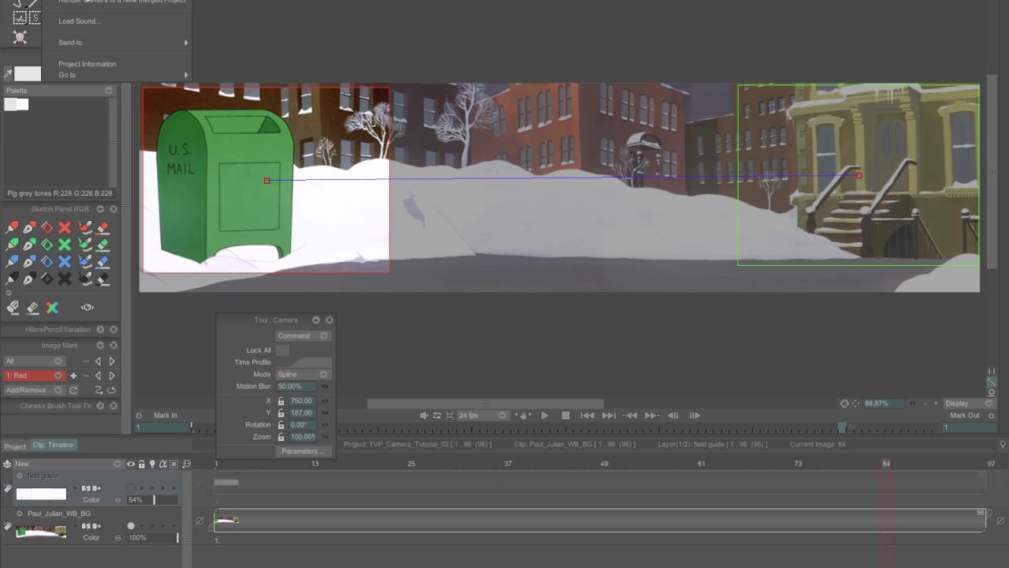Go to previous All image mark arrow
The height and width of the screenshot is (568, 1009).
(98, 361)
